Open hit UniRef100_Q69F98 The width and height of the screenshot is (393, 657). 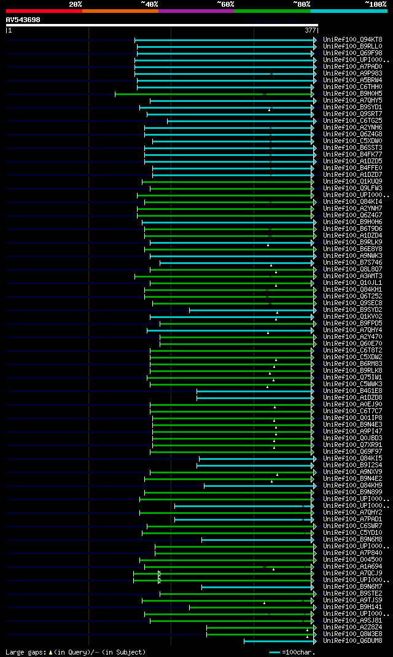coord(352,53)
